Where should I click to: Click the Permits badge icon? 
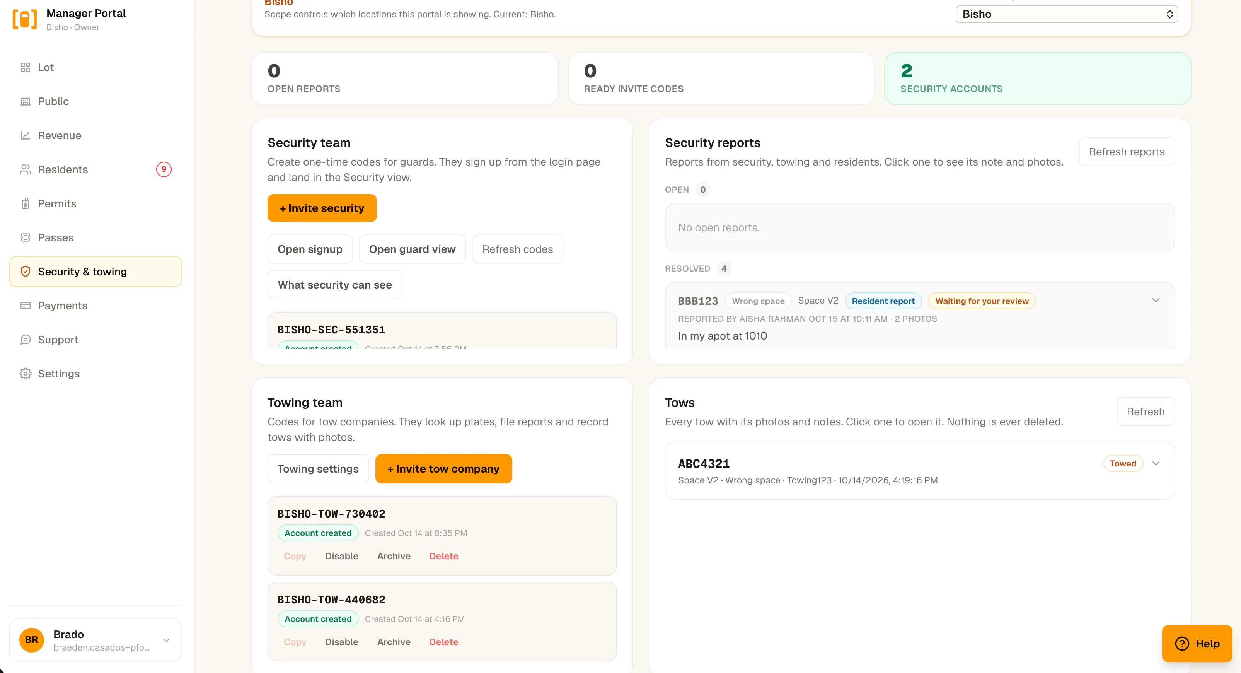pyautogui.click(x=26, y=203)
